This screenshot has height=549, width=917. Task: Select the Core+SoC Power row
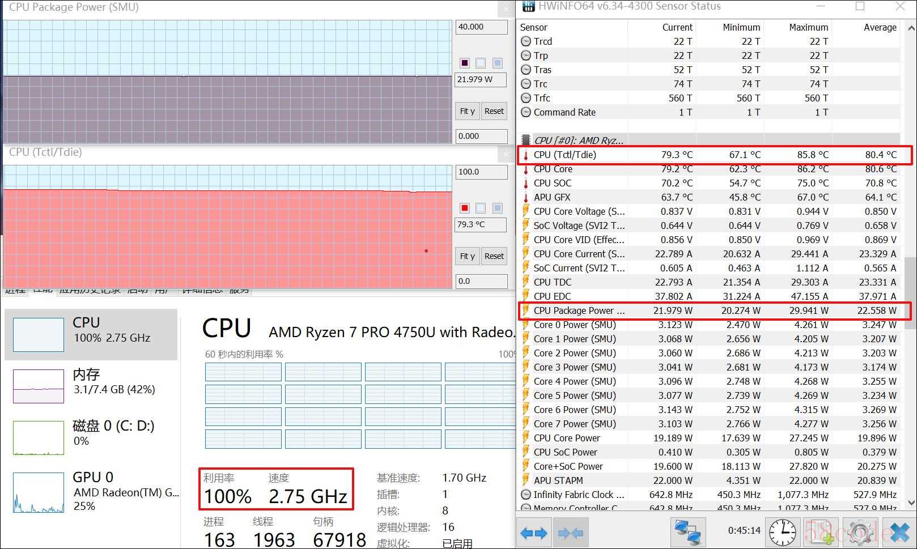click(708, 466)
